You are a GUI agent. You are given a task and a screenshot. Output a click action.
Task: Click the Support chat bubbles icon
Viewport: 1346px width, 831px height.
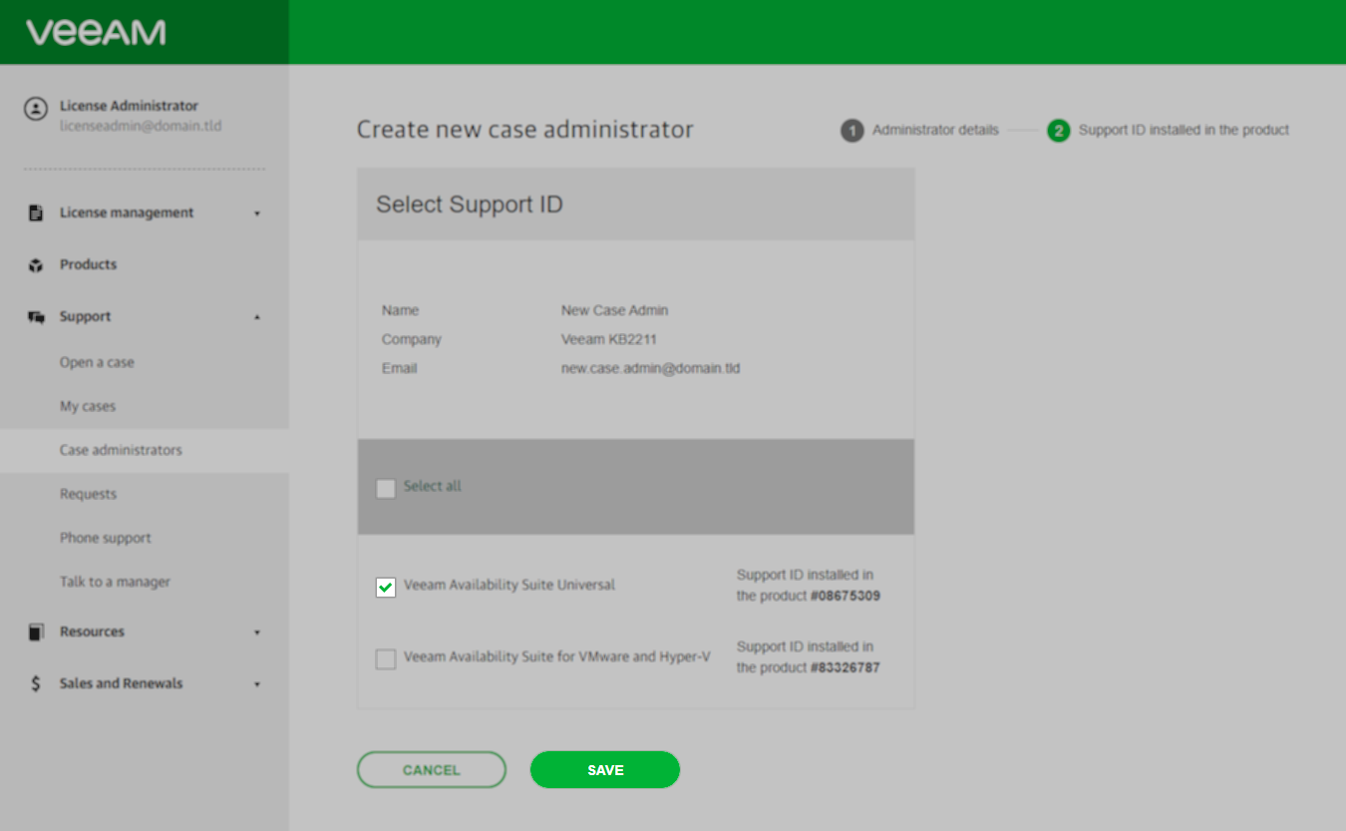click(36, 316)
